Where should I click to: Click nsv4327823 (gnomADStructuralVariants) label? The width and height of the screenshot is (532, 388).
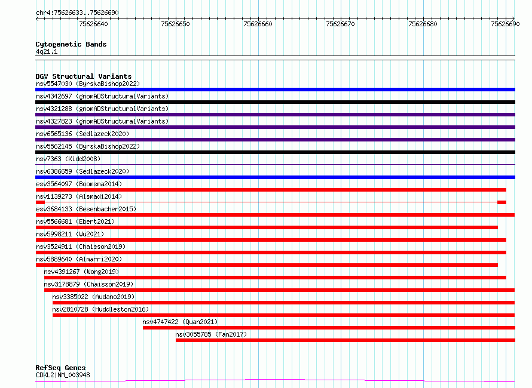[x=102, y=121]
